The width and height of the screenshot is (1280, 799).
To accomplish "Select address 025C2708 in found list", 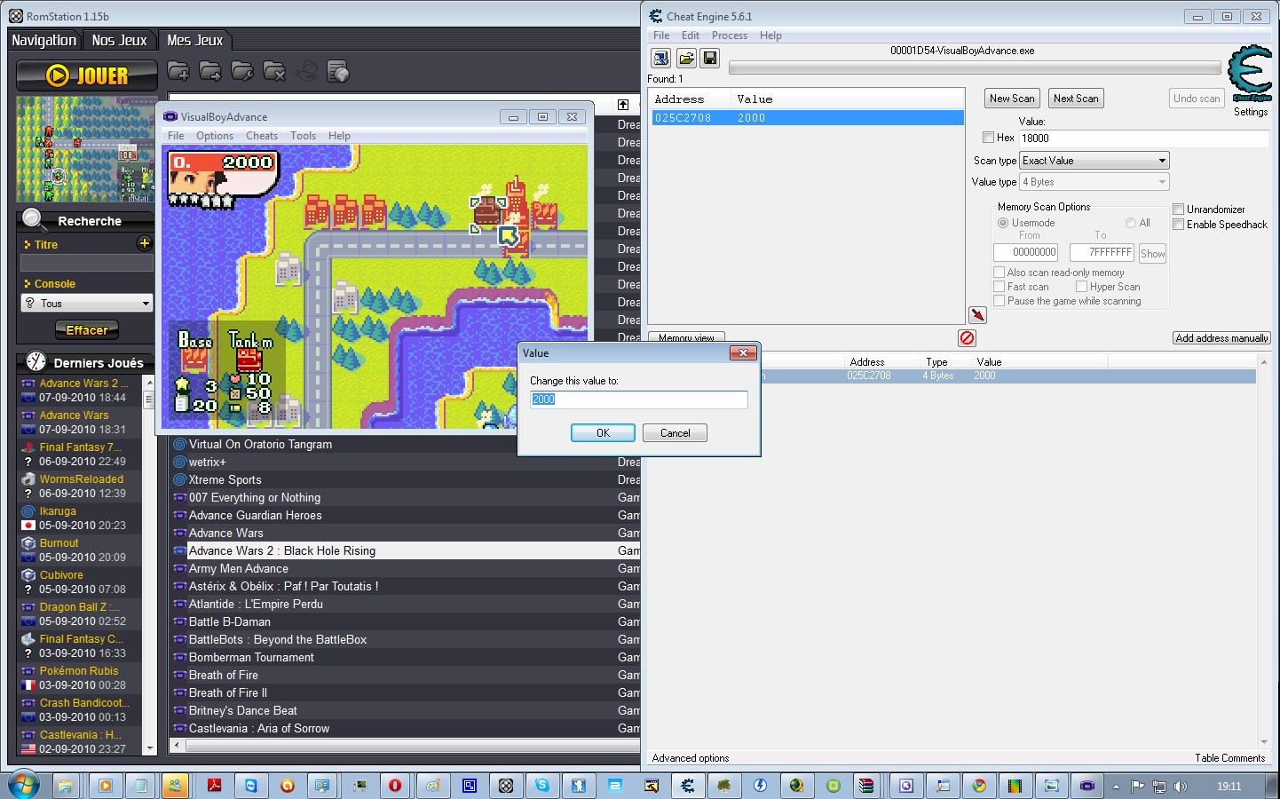I will pyautogui.click(x=808, y=117).
